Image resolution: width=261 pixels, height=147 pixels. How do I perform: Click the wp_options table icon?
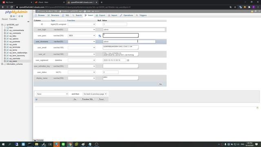pyautogui.click(x=7, y=39)
